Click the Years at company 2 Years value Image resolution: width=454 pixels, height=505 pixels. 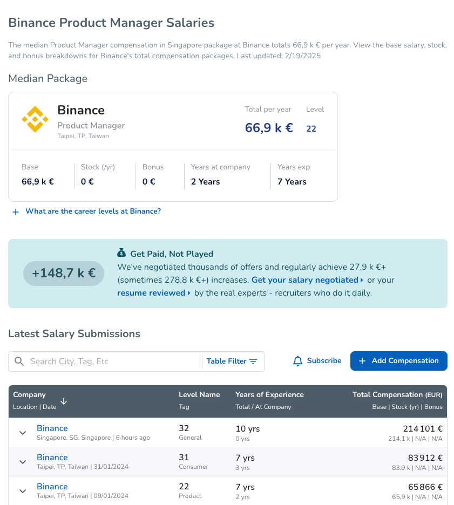point(206,182)
